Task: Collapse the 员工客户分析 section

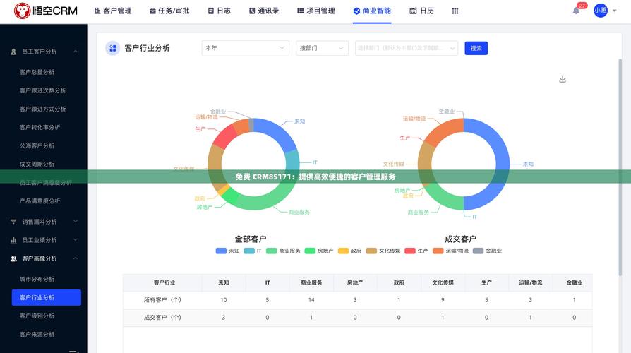Action: [76, 52]
